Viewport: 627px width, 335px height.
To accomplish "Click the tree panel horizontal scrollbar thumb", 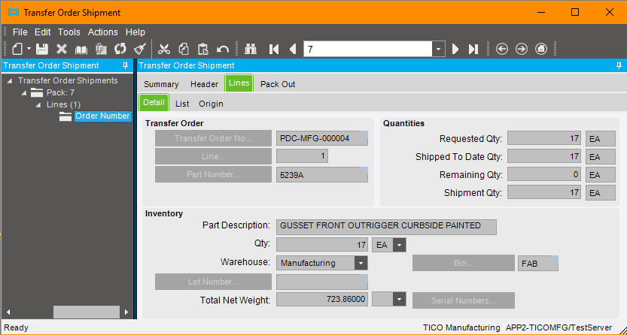I will [87, 312].
